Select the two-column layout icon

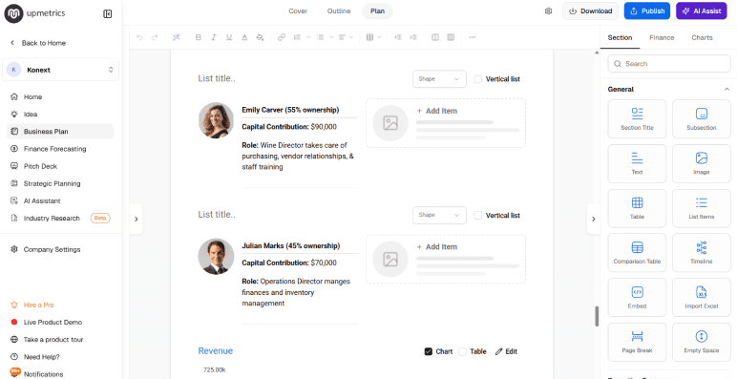(x=435, y=37)
